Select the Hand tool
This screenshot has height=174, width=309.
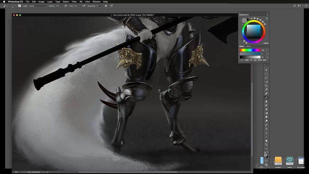pyautogui.click(x=266, y=141)
